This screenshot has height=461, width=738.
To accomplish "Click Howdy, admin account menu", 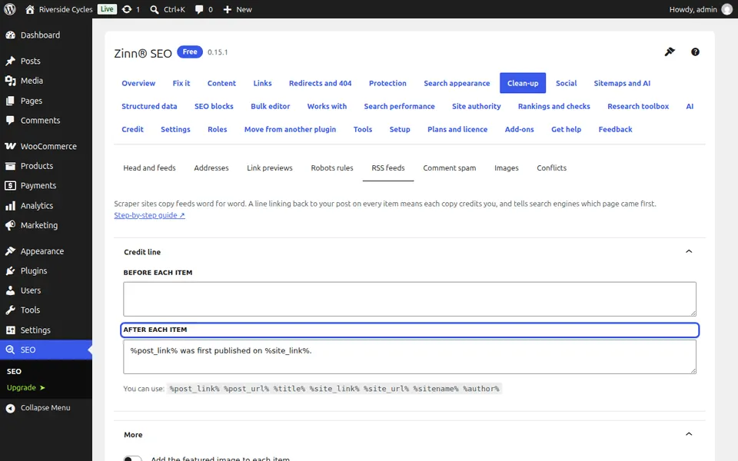I will 701,9.
